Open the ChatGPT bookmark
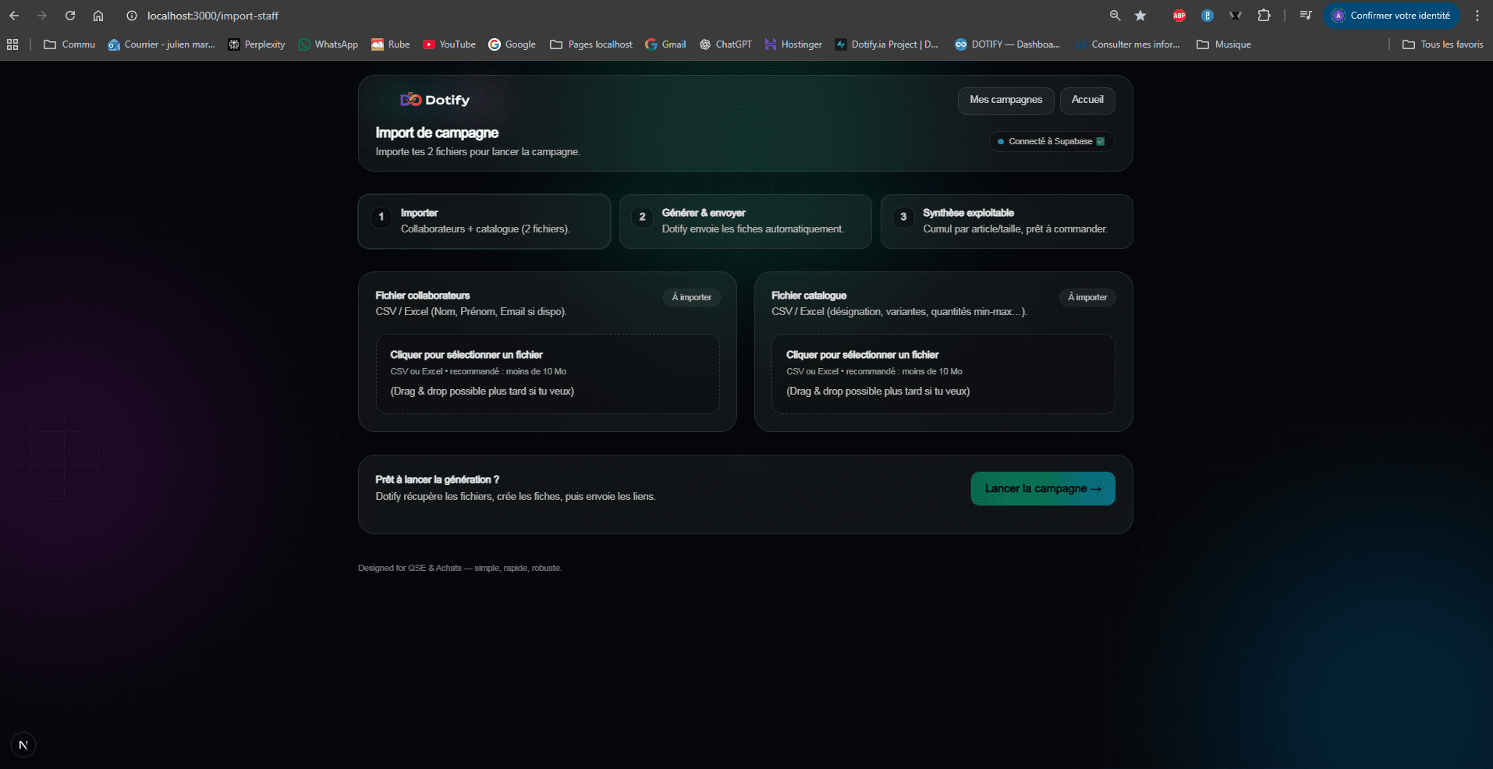 (x=725, y=44)
